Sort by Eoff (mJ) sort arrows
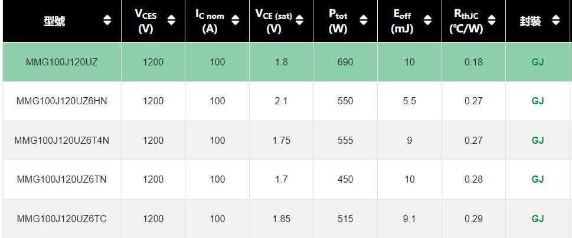Screen dimensions: 572x238 [427, 21]
